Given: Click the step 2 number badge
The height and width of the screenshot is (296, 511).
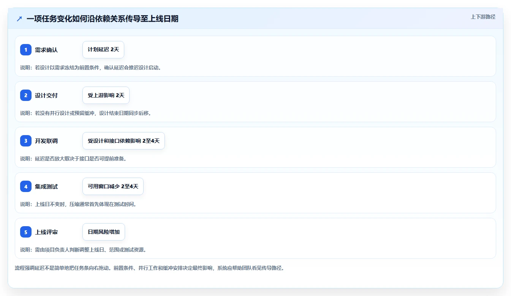Looking at the screenshot, I should tap(26, 95).
